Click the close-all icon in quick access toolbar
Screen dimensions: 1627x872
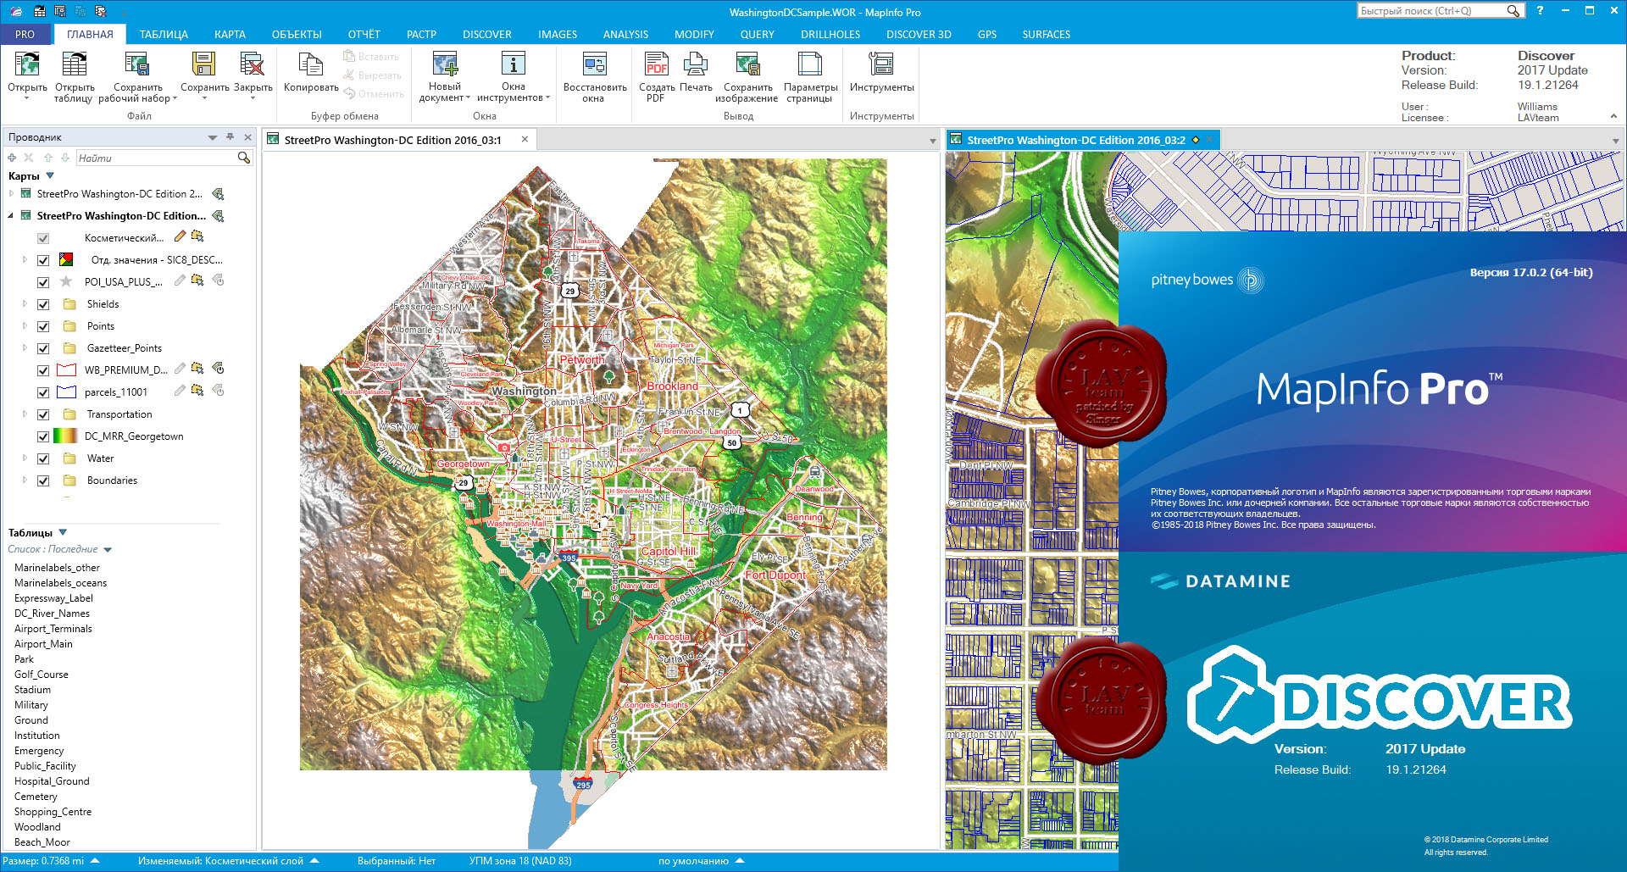(101, 11)
